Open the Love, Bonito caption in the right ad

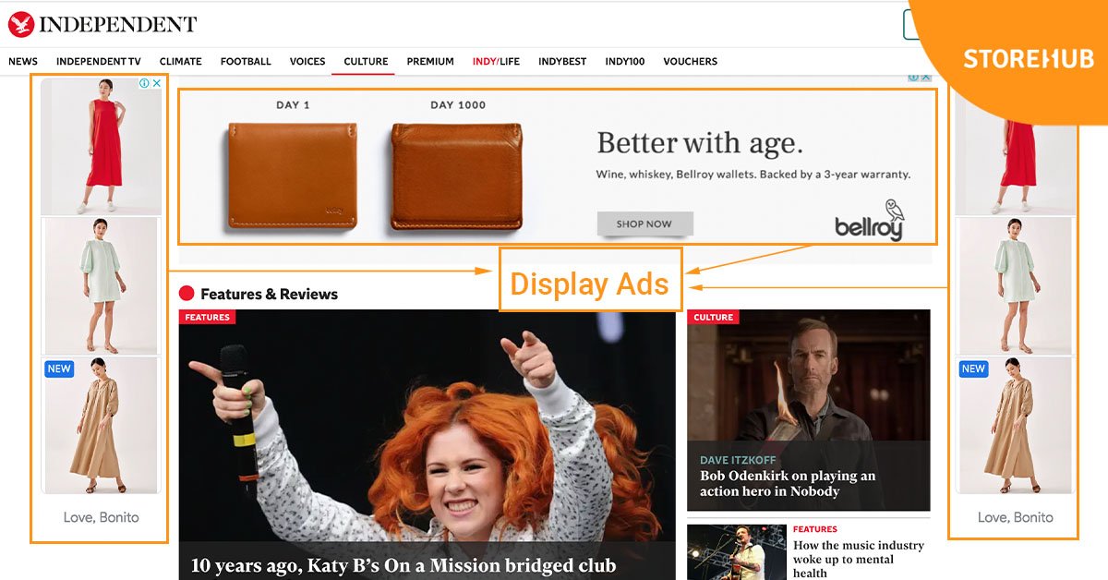[x=1015, y=517]
